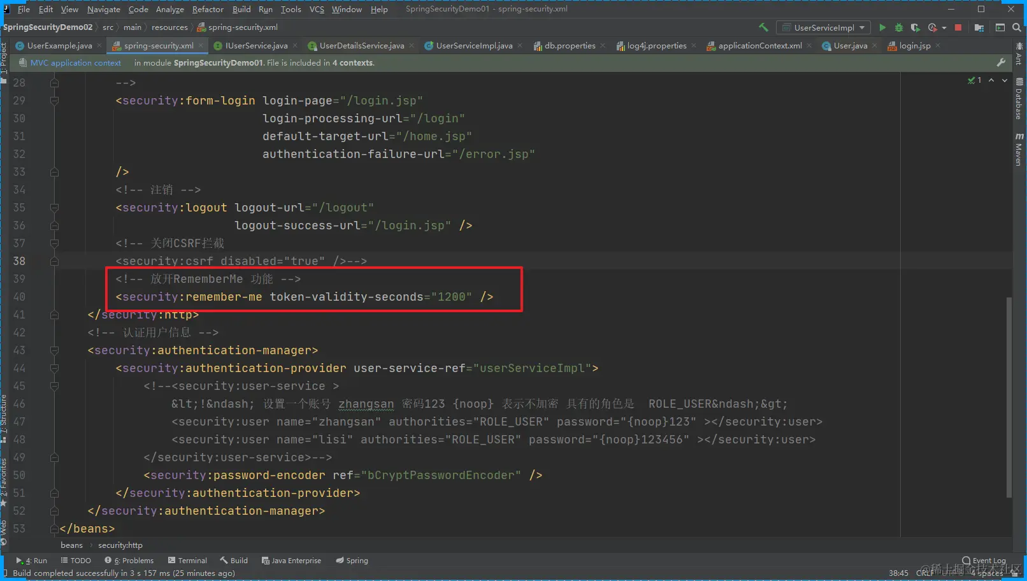Collapse the form-login block at line 29
The width and height of the screenshot is (1027, 581).
(54, 101)
